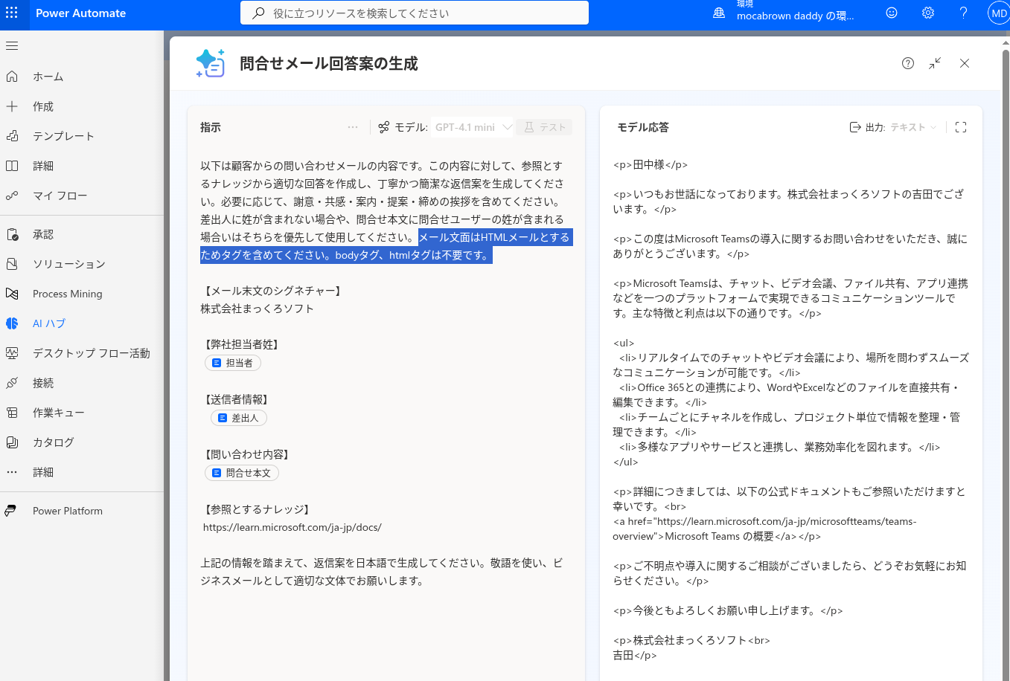This screenshot has width=1010, height=681.
Task: Open the help question mark in header
Action: pos(964,13)
